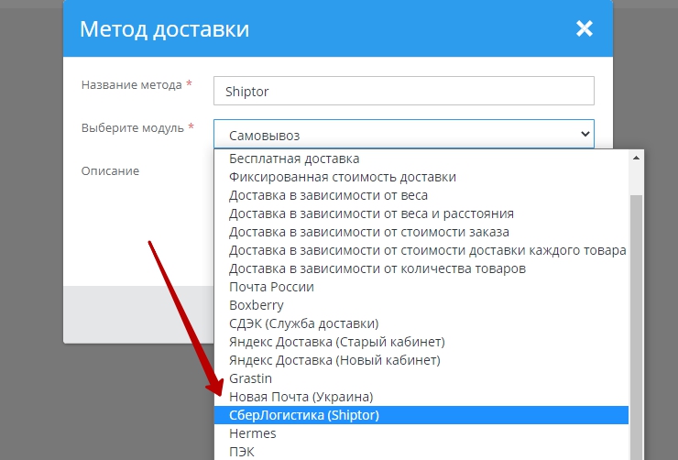
Task: Close the Метод доставки dialog
Action: coord(585,28)
